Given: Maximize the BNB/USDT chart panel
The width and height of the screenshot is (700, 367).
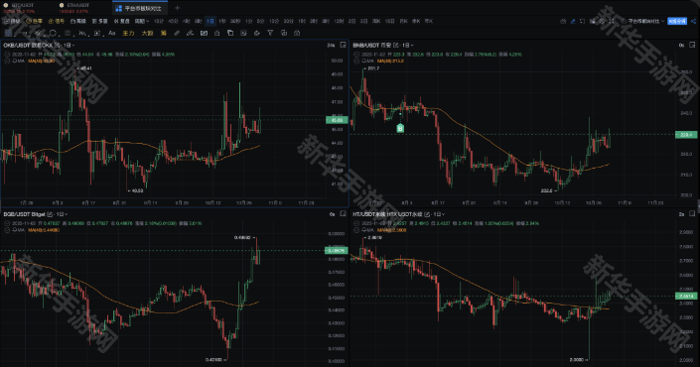Looking at the screenshot, I should point(692,45).
